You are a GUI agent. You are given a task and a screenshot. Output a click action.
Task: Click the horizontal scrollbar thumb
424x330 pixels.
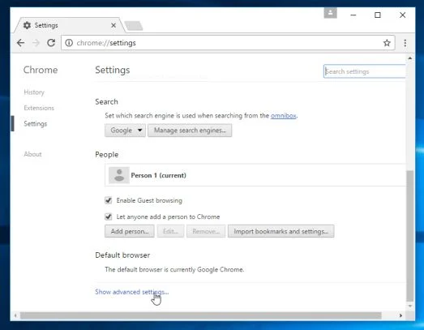click(200, 315)
